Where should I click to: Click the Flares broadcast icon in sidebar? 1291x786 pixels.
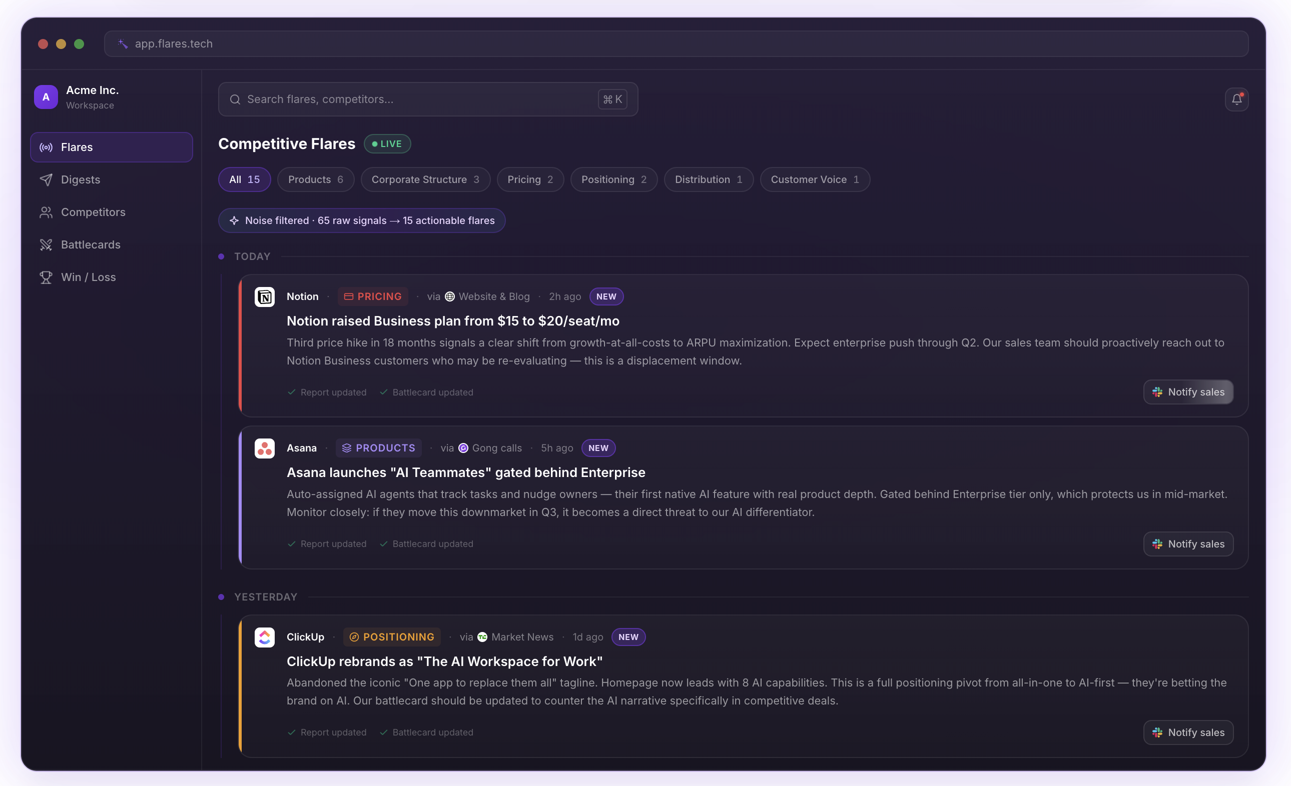(46, 147)
